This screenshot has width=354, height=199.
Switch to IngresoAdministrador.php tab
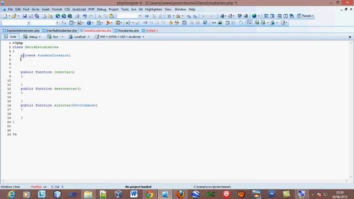tap(21, 31)
